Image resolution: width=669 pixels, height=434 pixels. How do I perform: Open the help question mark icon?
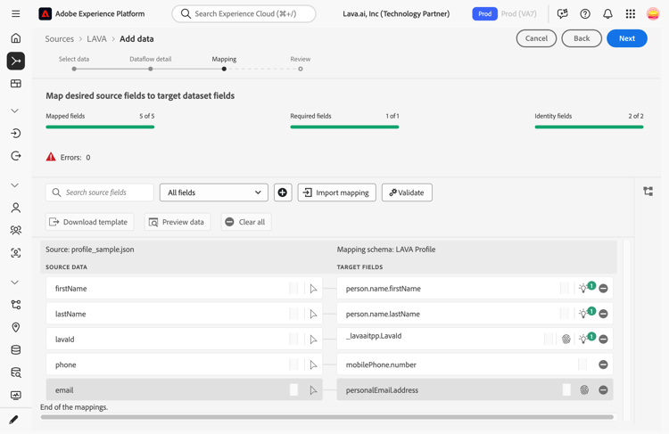585,13
